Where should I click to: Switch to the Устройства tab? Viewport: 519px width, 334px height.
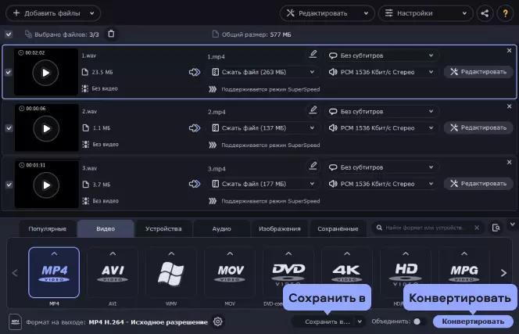click(x=163, y=228)
